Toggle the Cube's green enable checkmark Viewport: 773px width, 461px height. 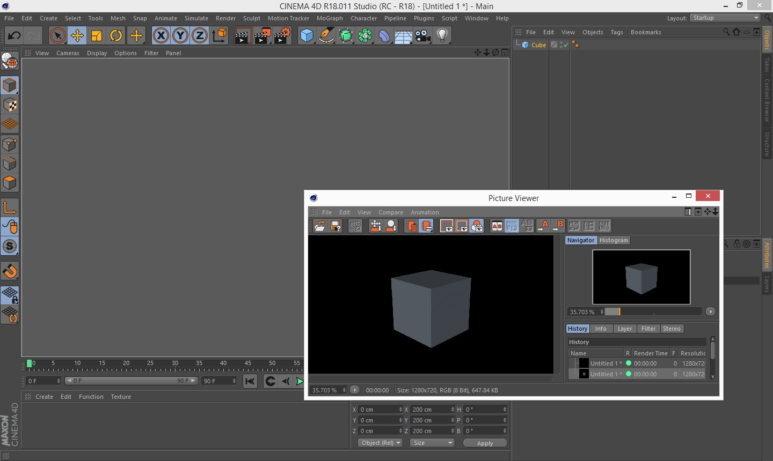click(x=565, y=45)
